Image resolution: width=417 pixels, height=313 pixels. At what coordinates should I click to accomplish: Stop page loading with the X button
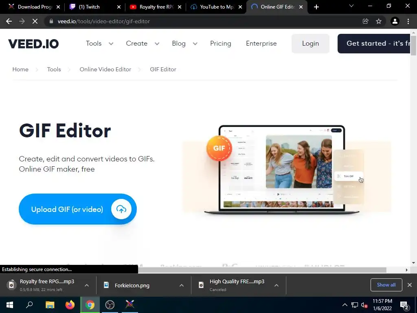(x=35, y=21)
